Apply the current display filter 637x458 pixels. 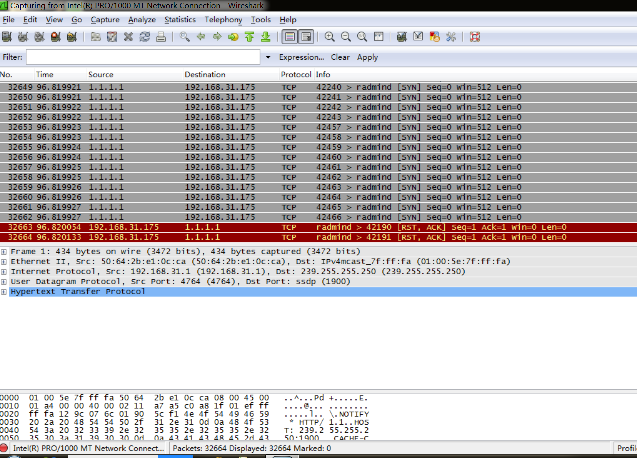point(367,57)
